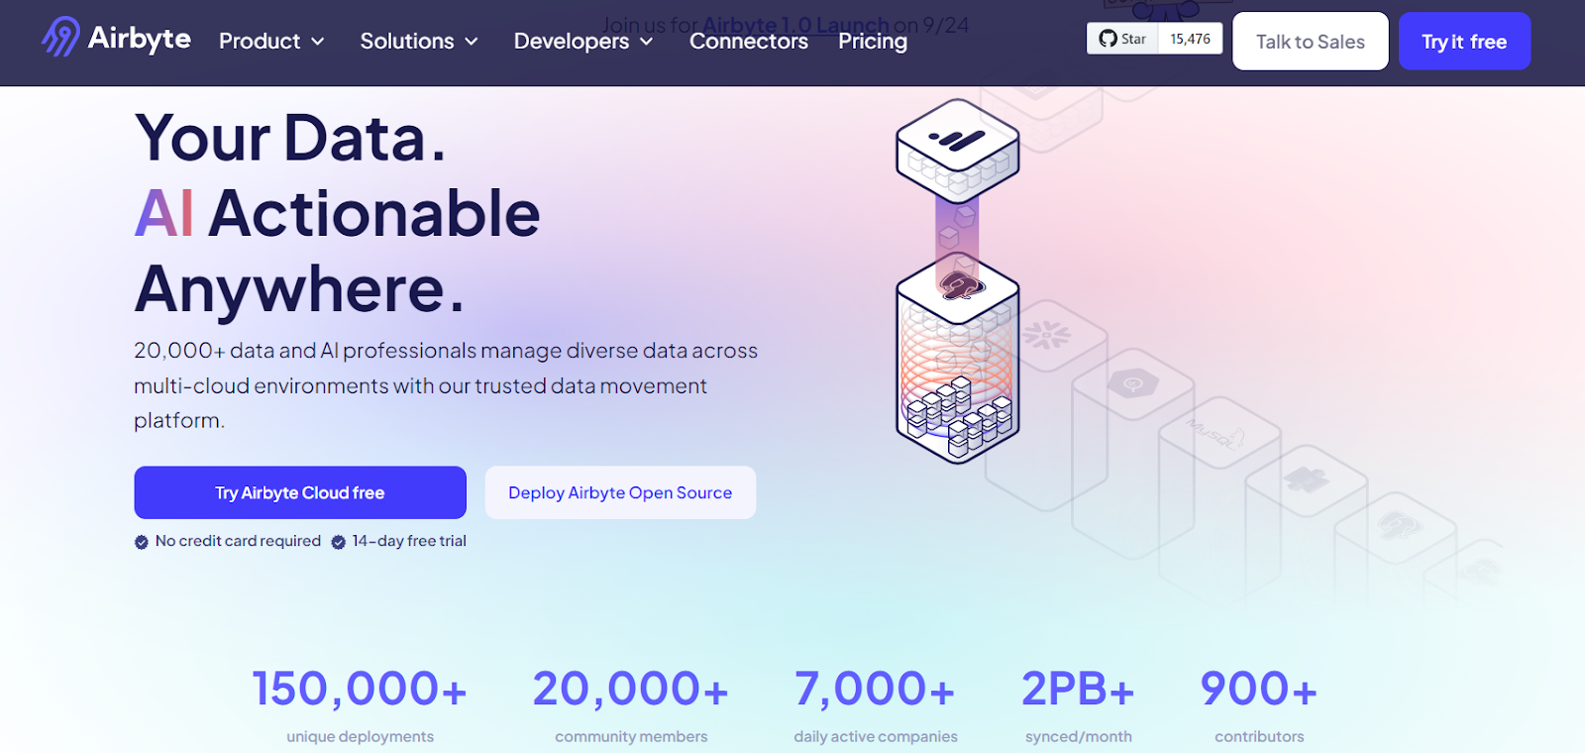Click the 150,000+ unique deployments stat

[x=360, y=704]
